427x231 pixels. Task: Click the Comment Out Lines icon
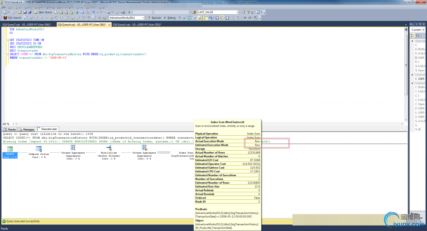pyautogui.click(x=233, y=17)
